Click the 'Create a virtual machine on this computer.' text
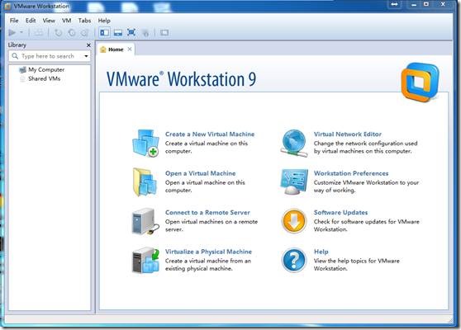 (207, 148)
